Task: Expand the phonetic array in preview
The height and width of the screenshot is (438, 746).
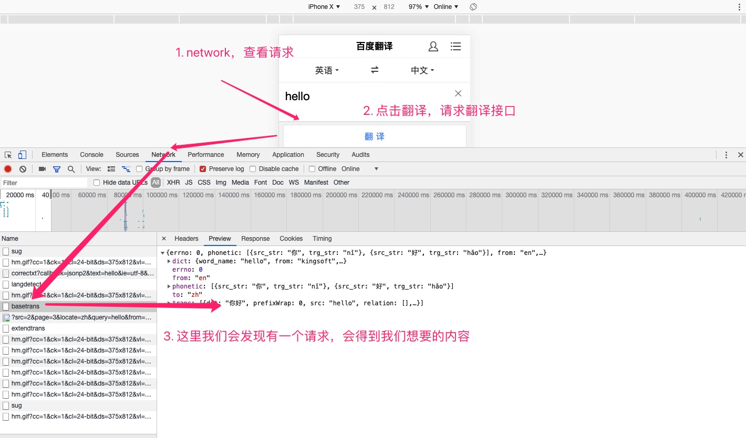Action: [169, 286]
